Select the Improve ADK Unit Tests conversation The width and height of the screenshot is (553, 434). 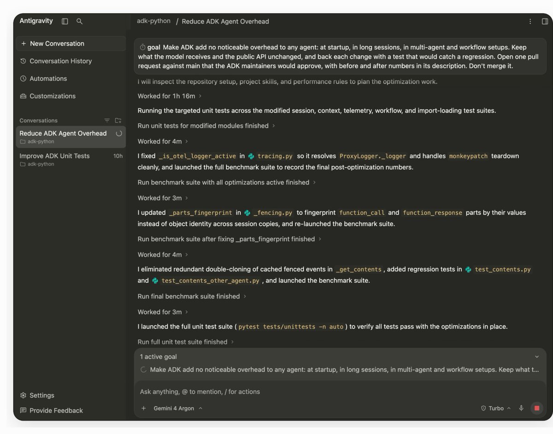coord(71,159)
